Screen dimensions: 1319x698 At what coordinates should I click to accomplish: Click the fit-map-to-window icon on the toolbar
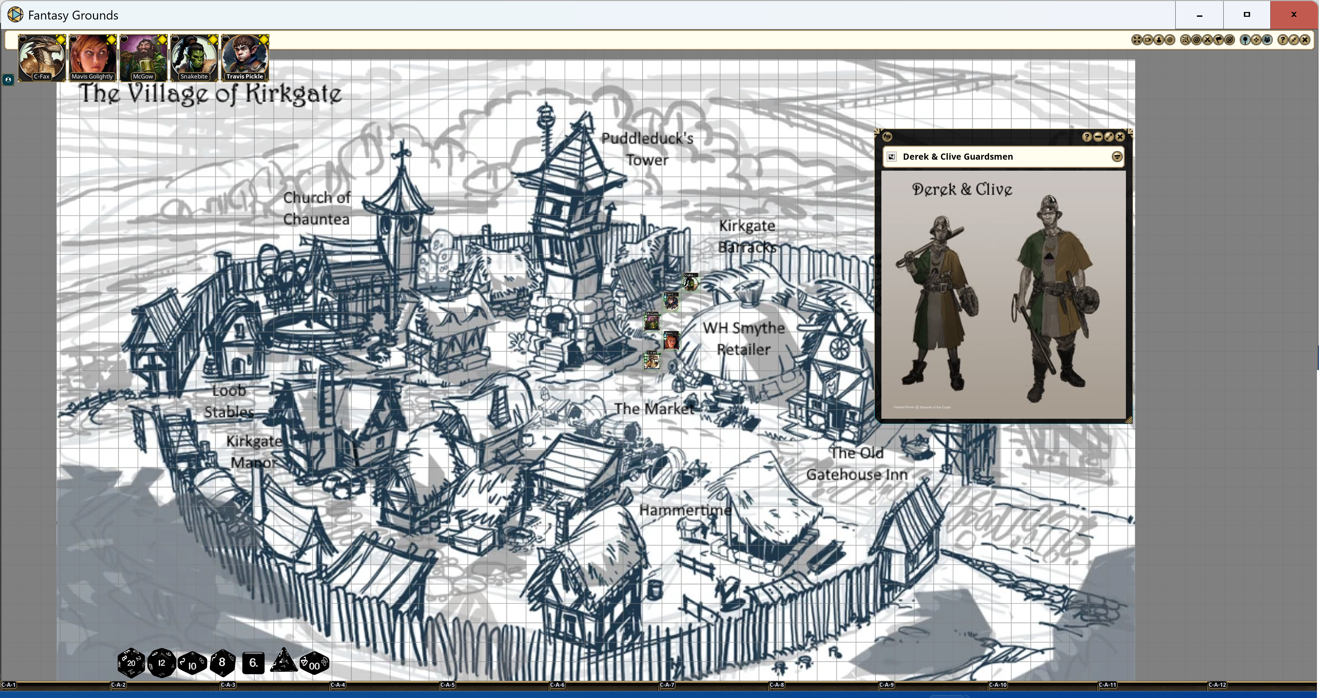[1137, 40]
